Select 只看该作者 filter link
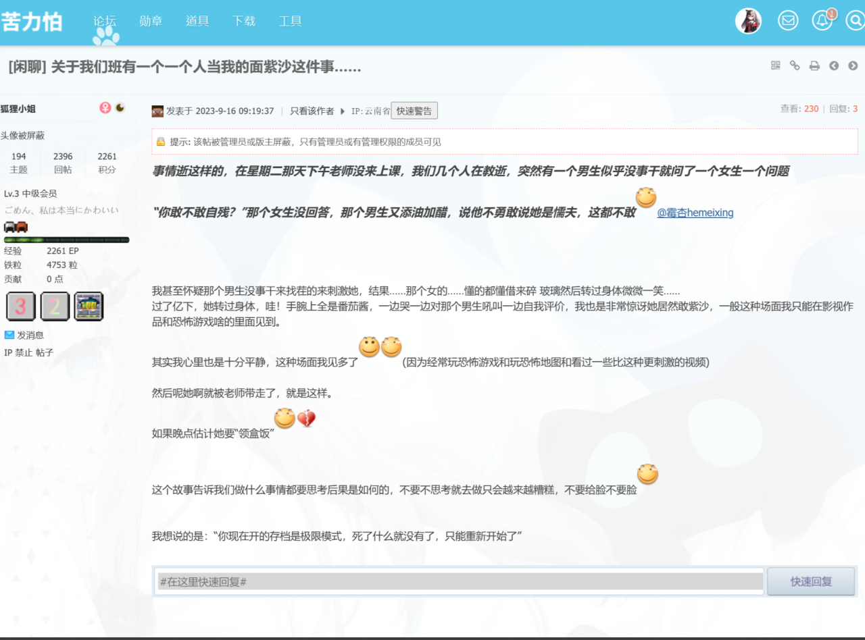Image resolution: width=865 pixels, height=640 pixels. click(312, 111)
